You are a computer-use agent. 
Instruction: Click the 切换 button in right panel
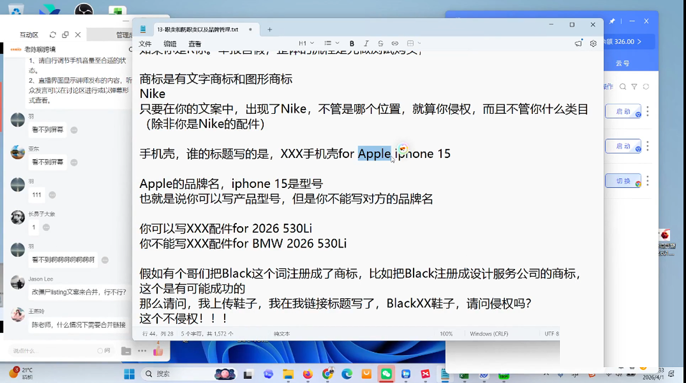[623, 181]
